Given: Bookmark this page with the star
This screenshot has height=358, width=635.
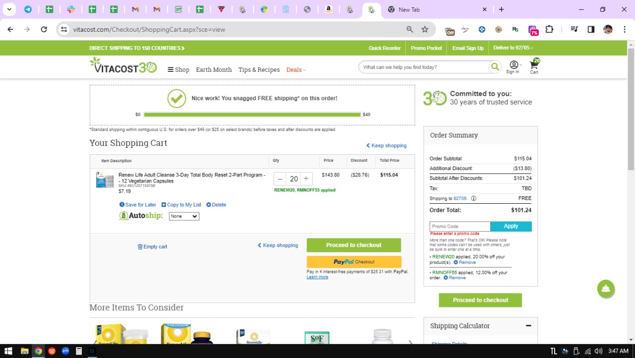Looking at the screenshot, I should 425,29.
